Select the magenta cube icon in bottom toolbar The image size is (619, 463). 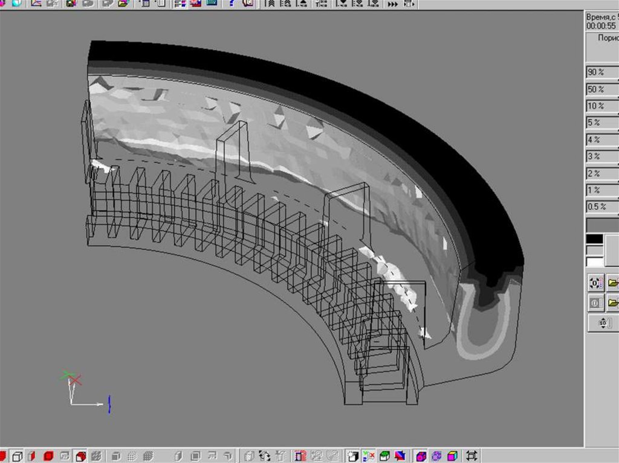(422, 456)
